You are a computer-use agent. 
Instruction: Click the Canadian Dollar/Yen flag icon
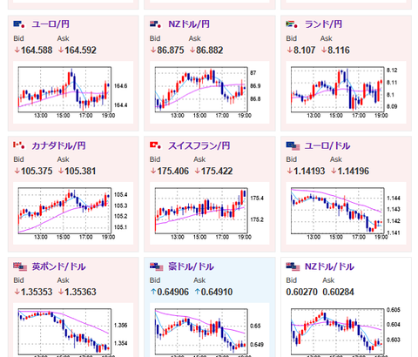click(19, 145)
